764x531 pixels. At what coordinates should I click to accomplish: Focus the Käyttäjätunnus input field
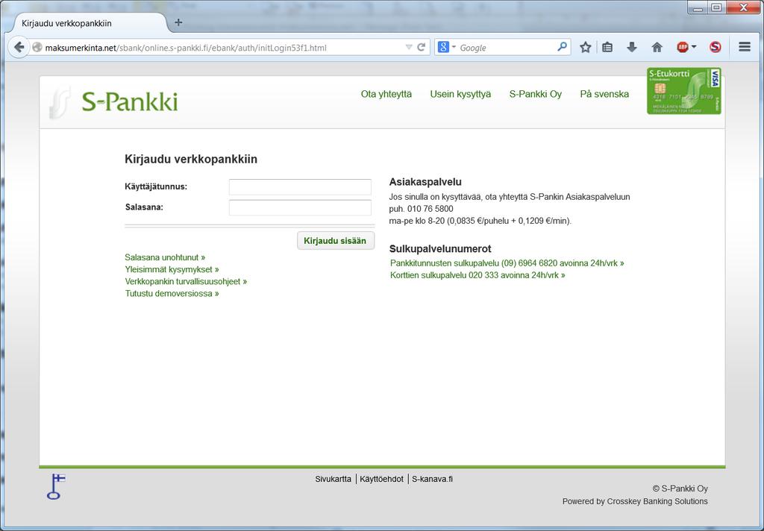coord(300,187)
